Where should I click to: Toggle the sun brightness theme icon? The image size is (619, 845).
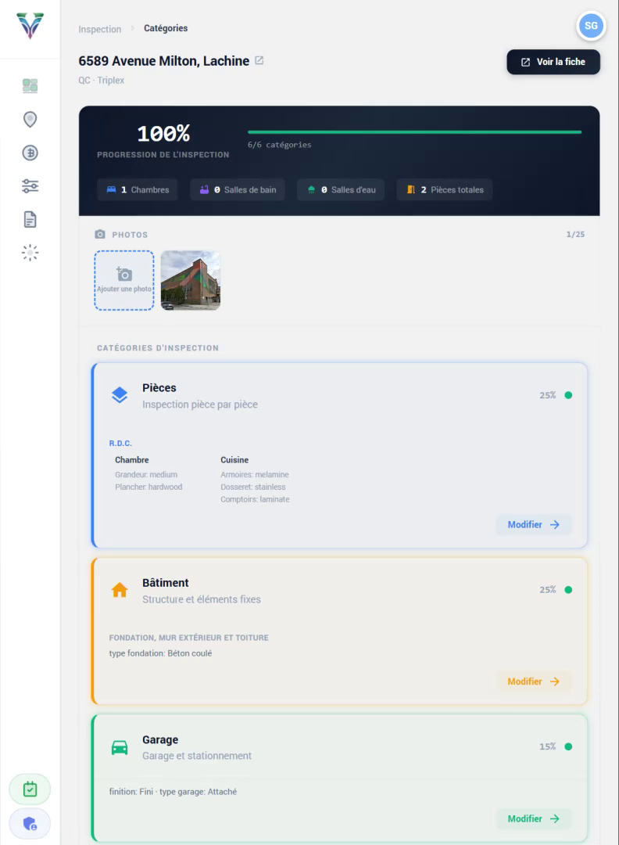[x=30, y=253]
